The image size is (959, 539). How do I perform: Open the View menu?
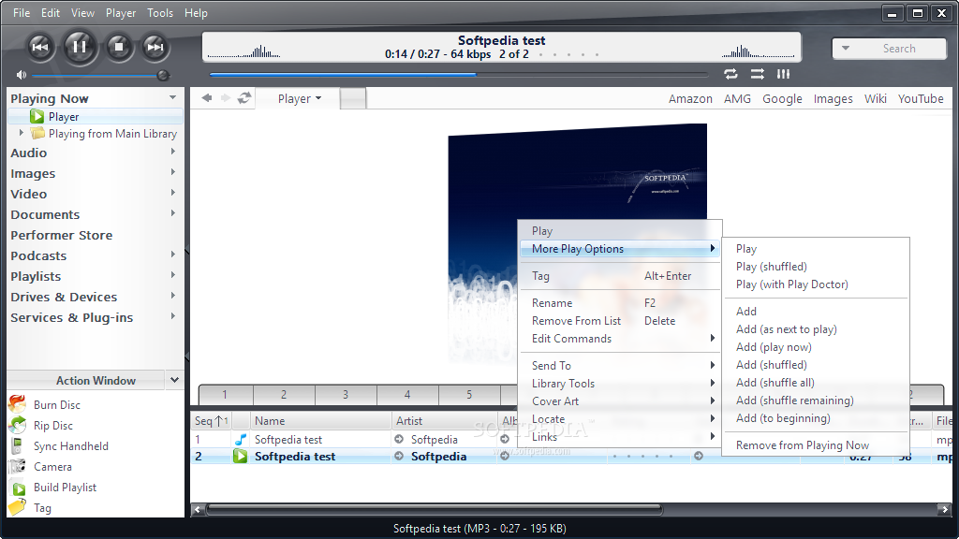(82, 13)
